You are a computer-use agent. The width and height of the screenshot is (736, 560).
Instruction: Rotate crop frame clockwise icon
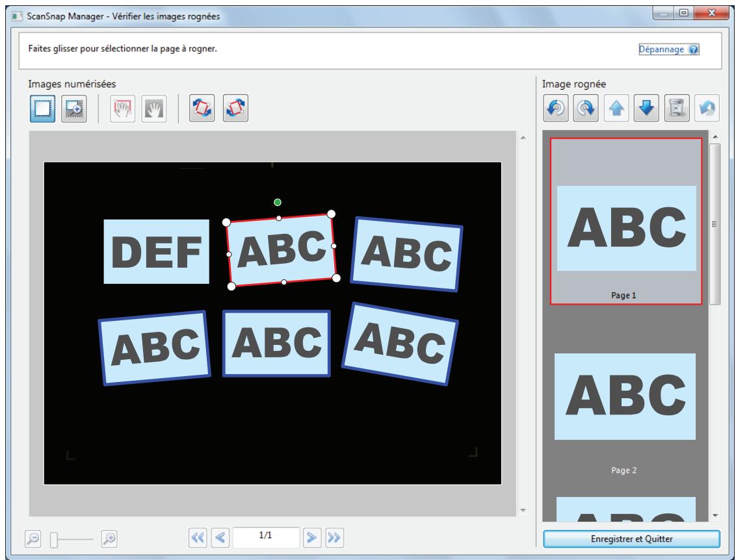[235, 108]
